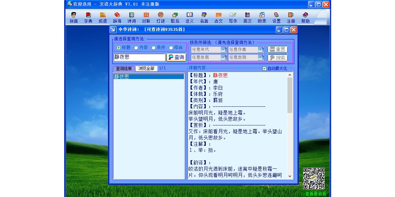Screen dimensions: 395x197
Task: Expand the 任意年代 dropdown
Action: [223, 50]
